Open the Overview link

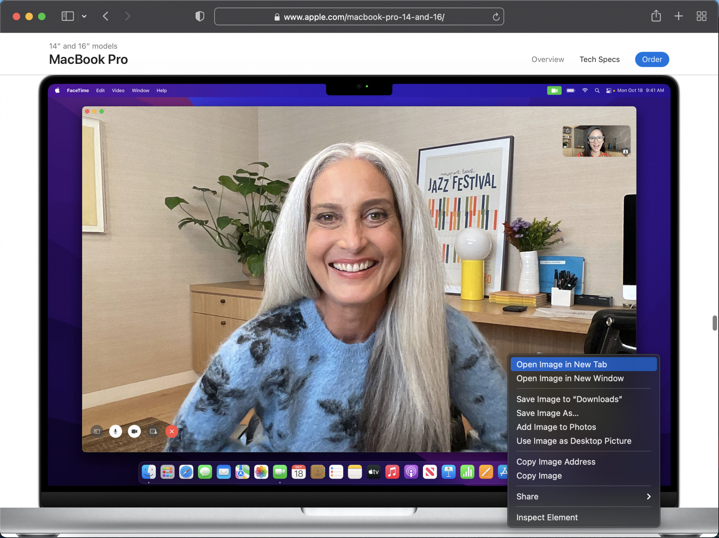pyautogui.click(x=548, y=59)
